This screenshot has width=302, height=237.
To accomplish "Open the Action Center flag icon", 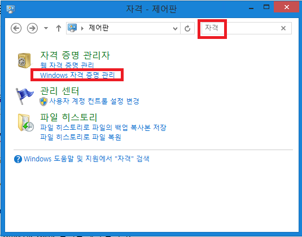I will pos(24,96).
